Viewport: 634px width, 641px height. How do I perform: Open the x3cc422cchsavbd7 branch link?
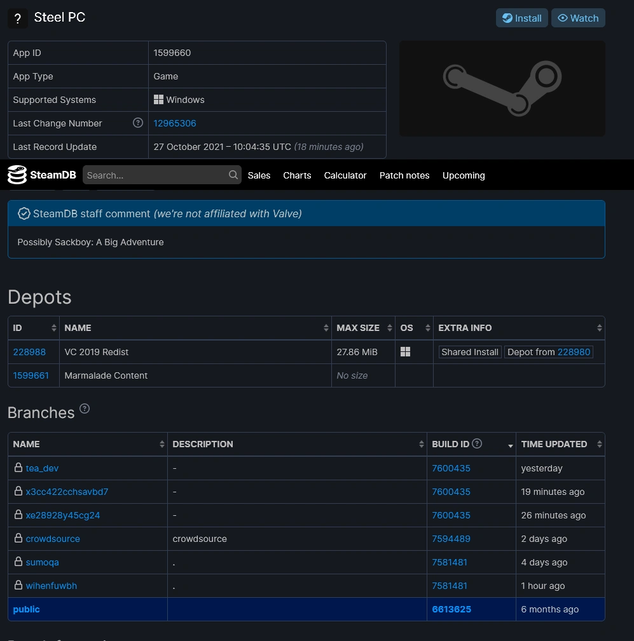67,492
